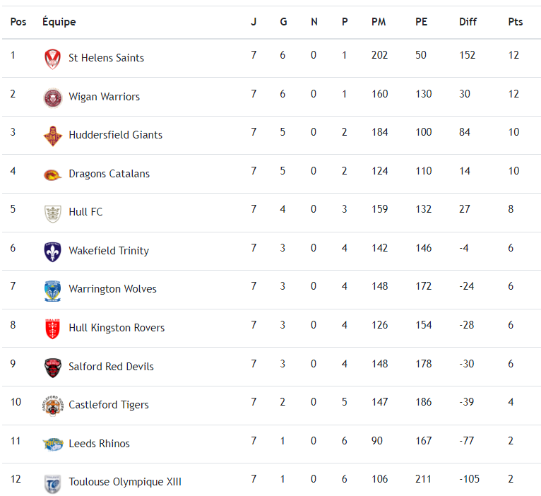Click the Dragons Catalans logo
The width and height of the screenshot is (541, 496).
click(x=52, y=175)
